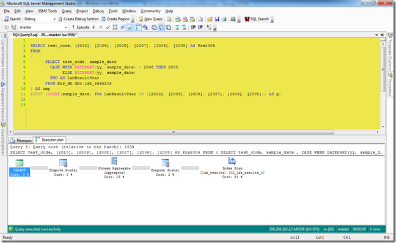Viewport: 396px width, 243px height.
Task: Open the Template Explorer side panel
Action: [391, 52]
